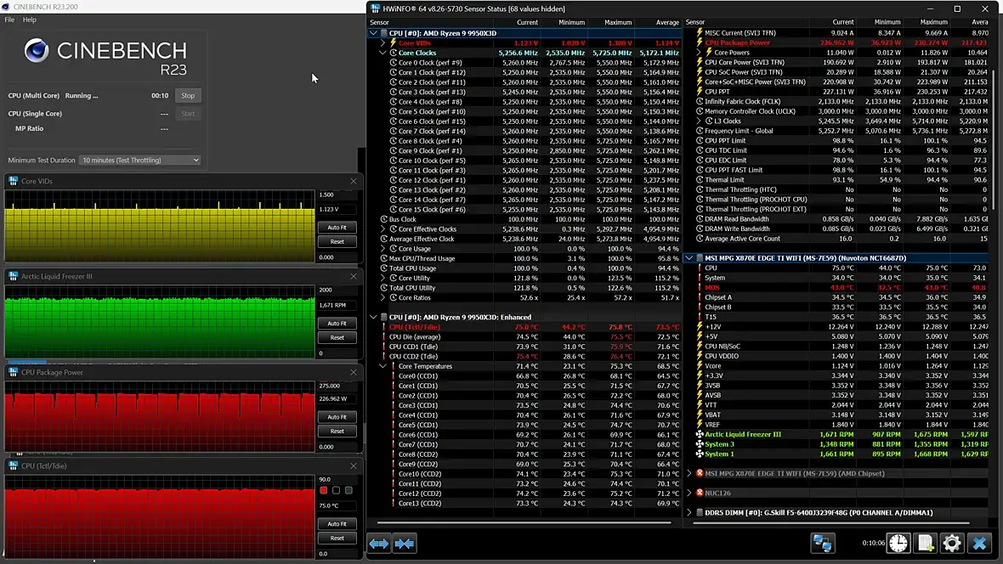Click the expand columns double-arrow icon in HWiNFO

pyautogui.click(x=379, y=544)
